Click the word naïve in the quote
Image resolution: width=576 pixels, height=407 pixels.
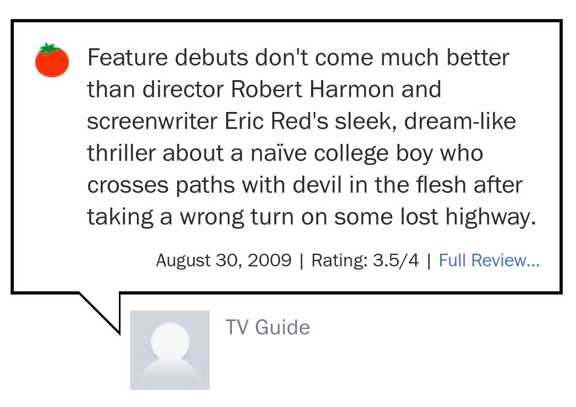tap(279, 153)
